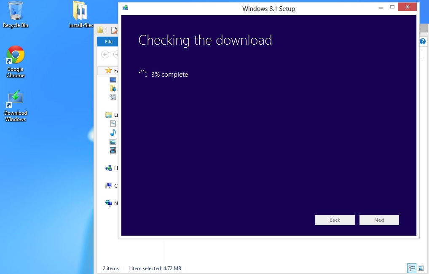Screen dimensions: 429x274
Task: Select Computer in the Explorer navigation pane
Action: [109, 186]
